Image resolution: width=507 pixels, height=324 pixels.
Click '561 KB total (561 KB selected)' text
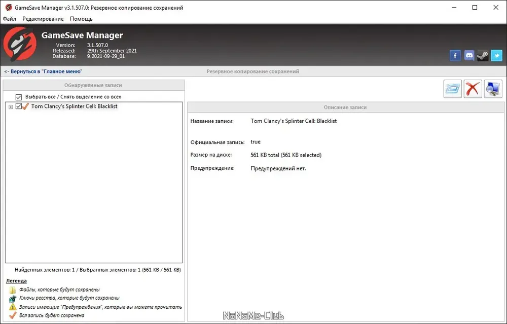pyautogui.click(x=286, y=155)
